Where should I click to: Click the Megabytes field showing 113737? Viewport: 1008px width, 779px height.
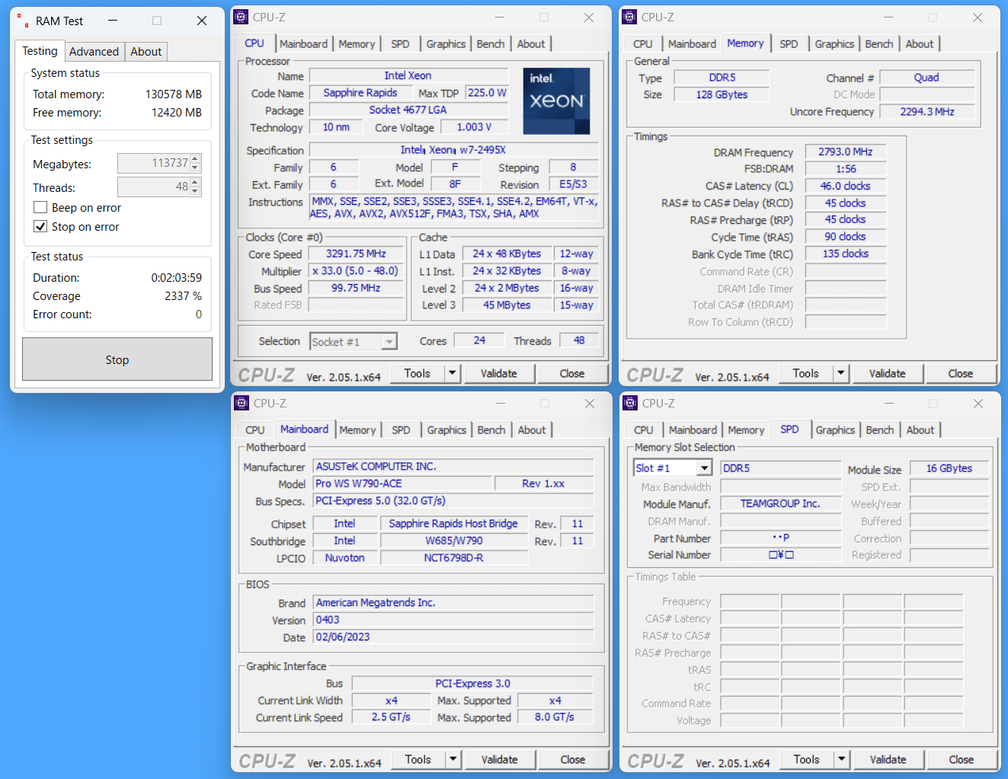click(154, 163)
